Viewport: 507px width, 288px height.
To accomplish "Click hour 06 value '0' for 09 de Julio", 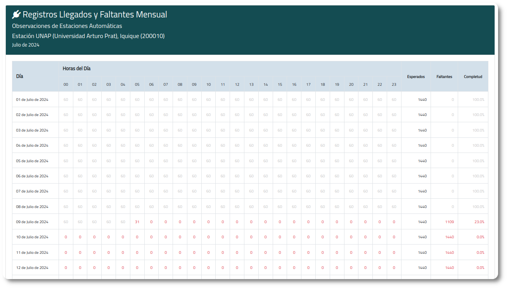I will point(152,222).
